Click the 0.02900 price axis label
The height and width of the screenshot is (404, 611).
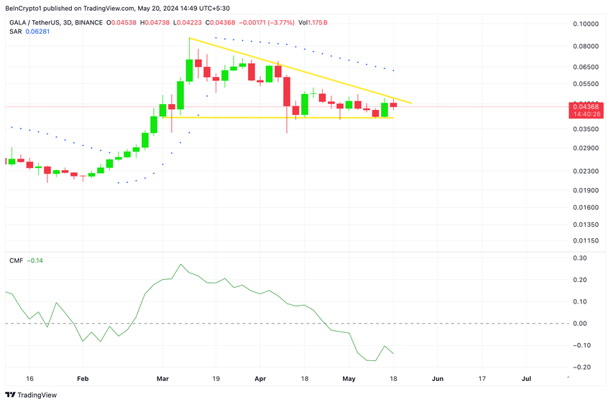pyautogui.click(x=586, y=148)
